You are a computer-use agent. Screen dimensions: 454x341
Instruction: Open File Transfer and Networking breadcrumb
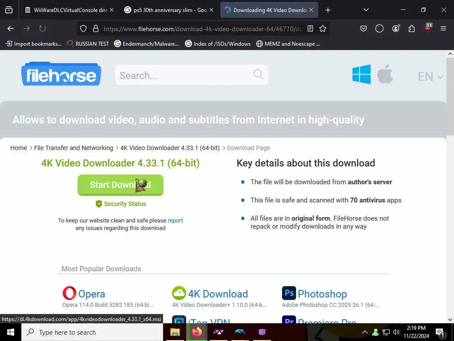click(x=74, y=148)
